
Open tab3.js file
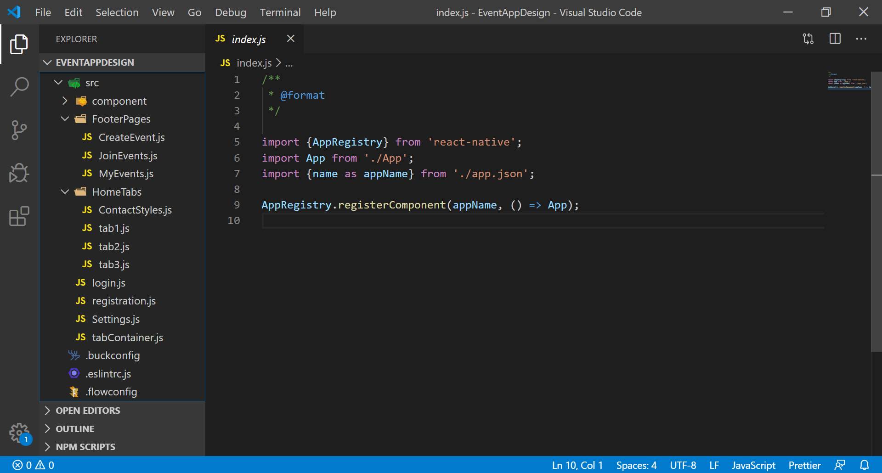122,265
